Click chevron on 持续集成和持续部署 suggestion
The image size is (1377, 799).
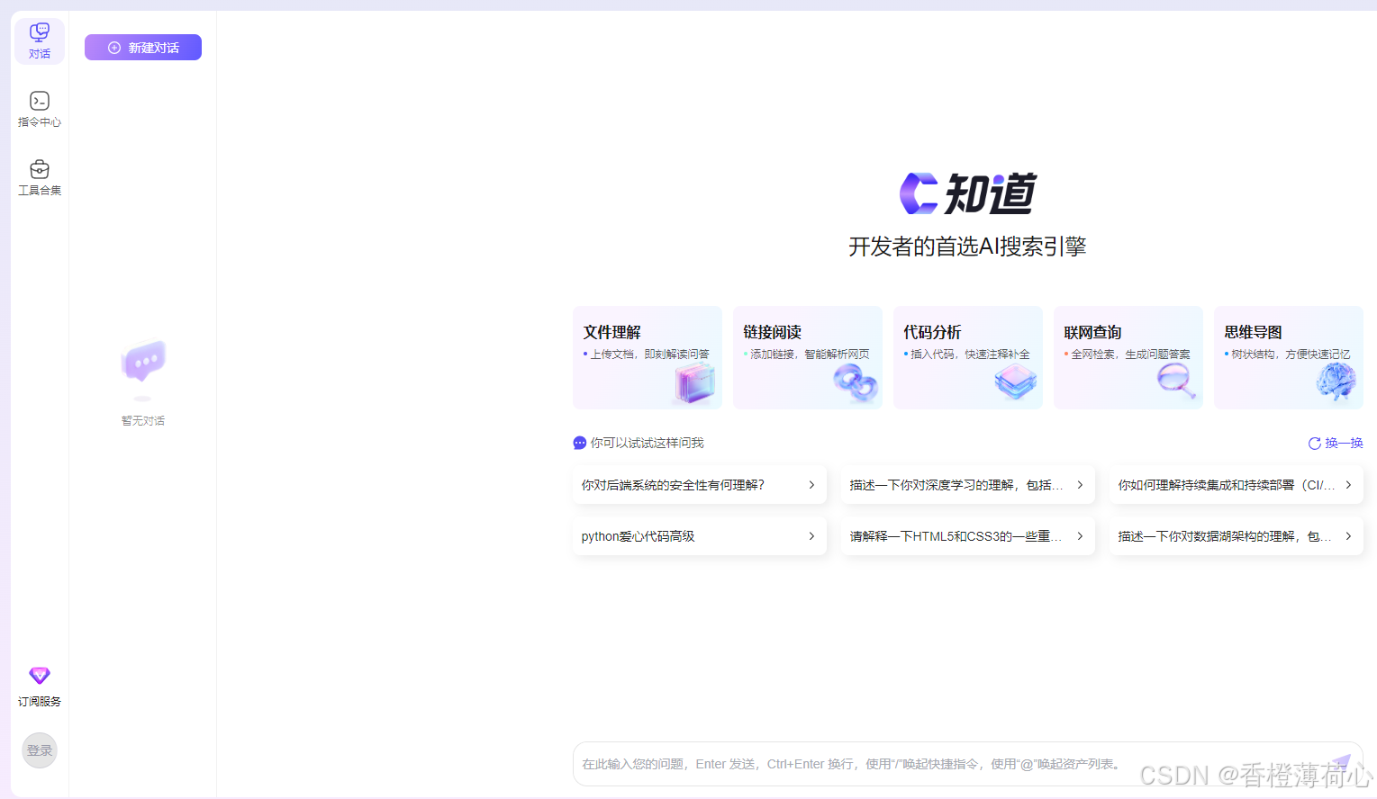click(1348, 485)
